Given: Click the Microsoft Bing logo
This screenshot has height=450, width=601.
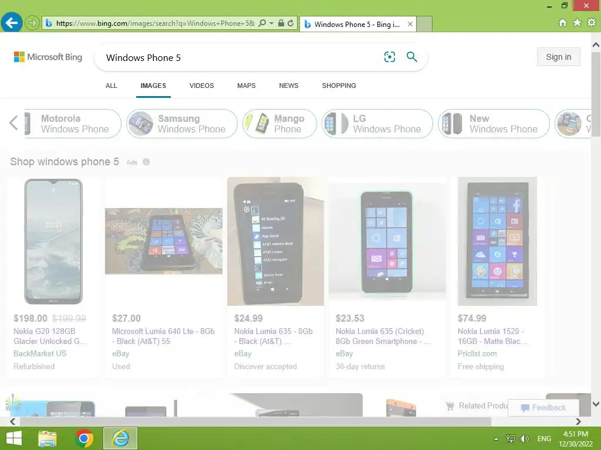Looking at the screenshot, I should click(48, 57).
